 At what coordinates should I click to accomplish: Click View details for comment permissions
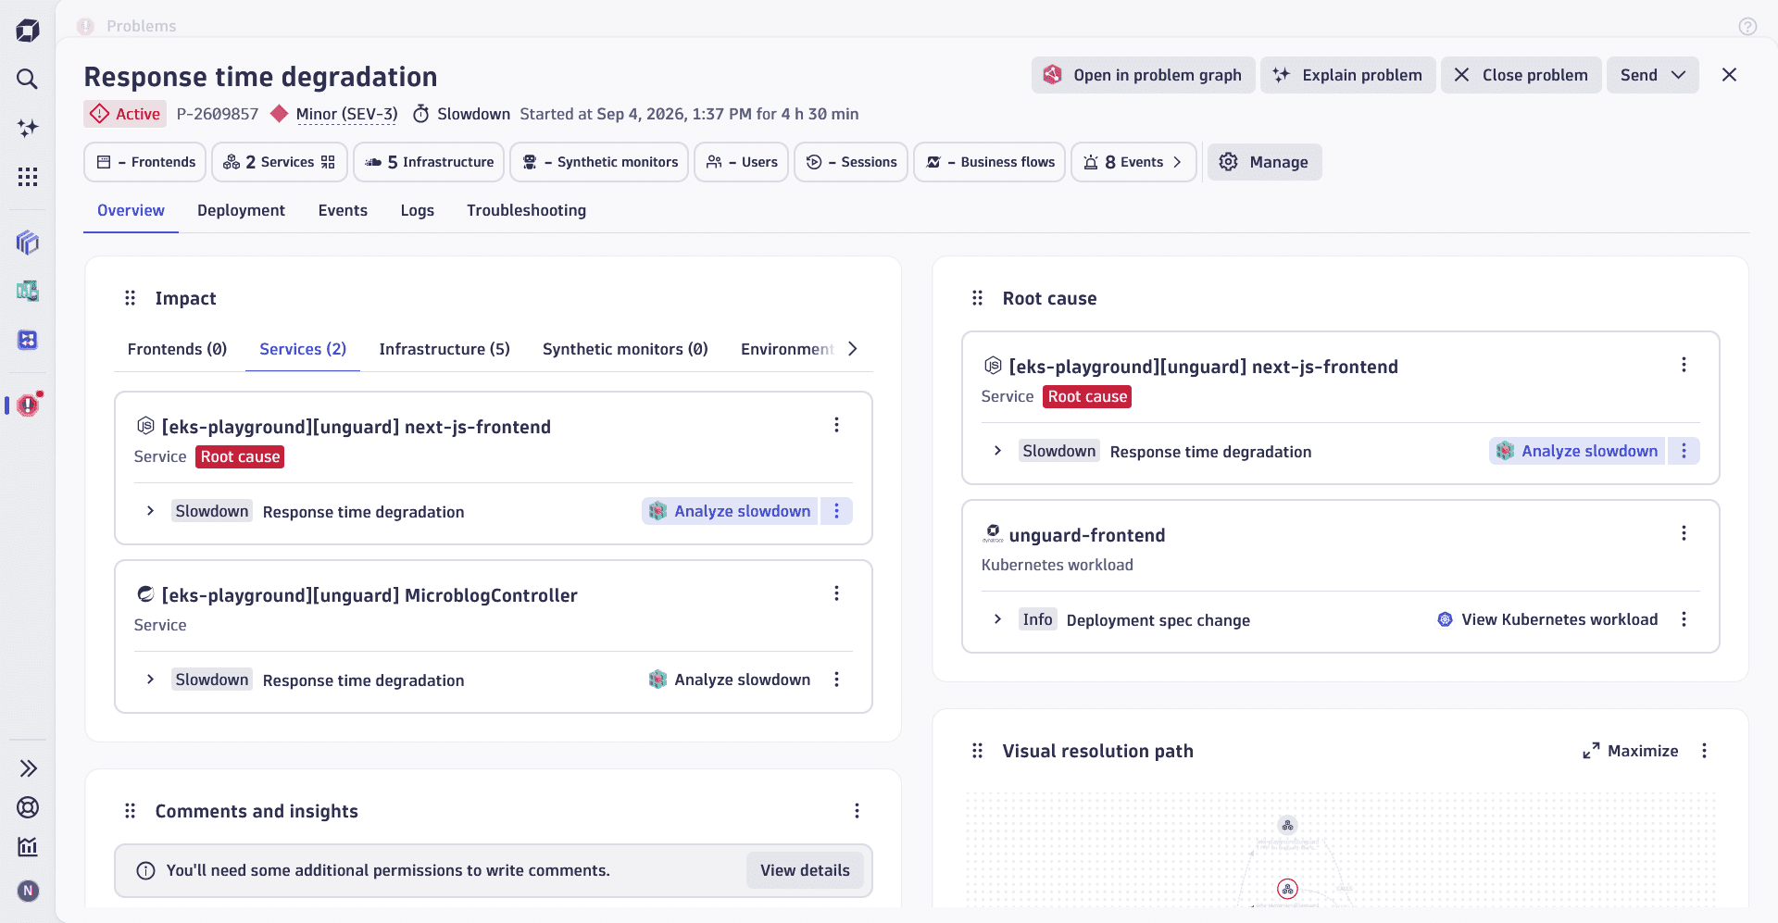point(805,870)
